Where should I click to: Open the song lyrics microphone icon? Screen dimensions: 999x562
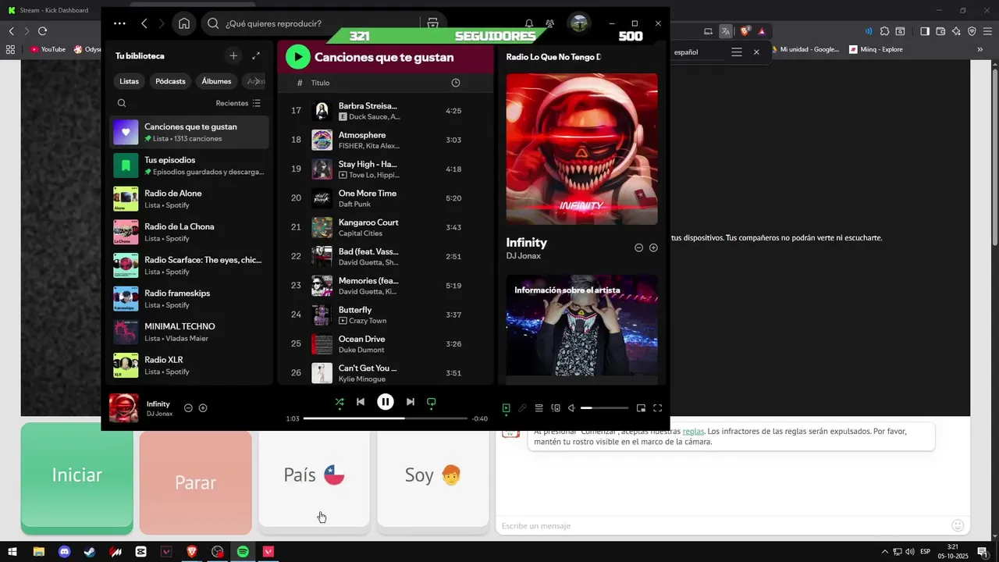[522, 408]
